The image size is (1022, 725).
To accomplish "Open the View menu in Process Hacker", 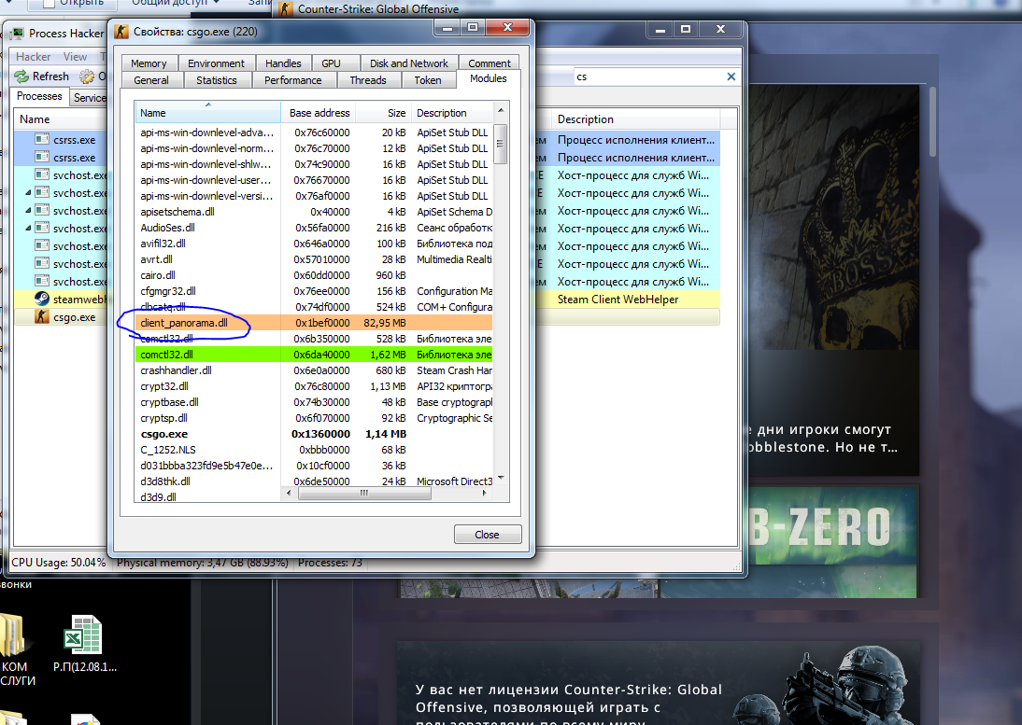I will [x=75, y=57].
